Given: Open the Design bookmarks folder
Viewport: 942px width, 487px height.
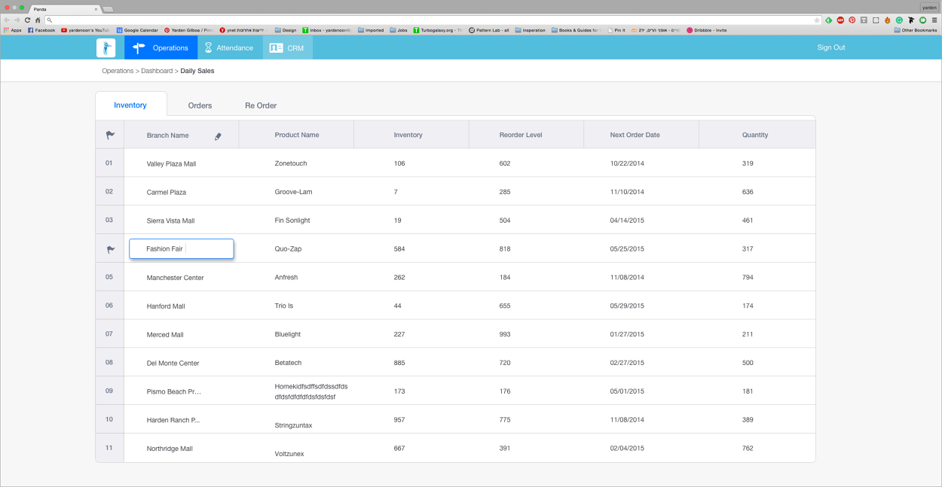Looking at the screenshot, I should click(285, 29).
